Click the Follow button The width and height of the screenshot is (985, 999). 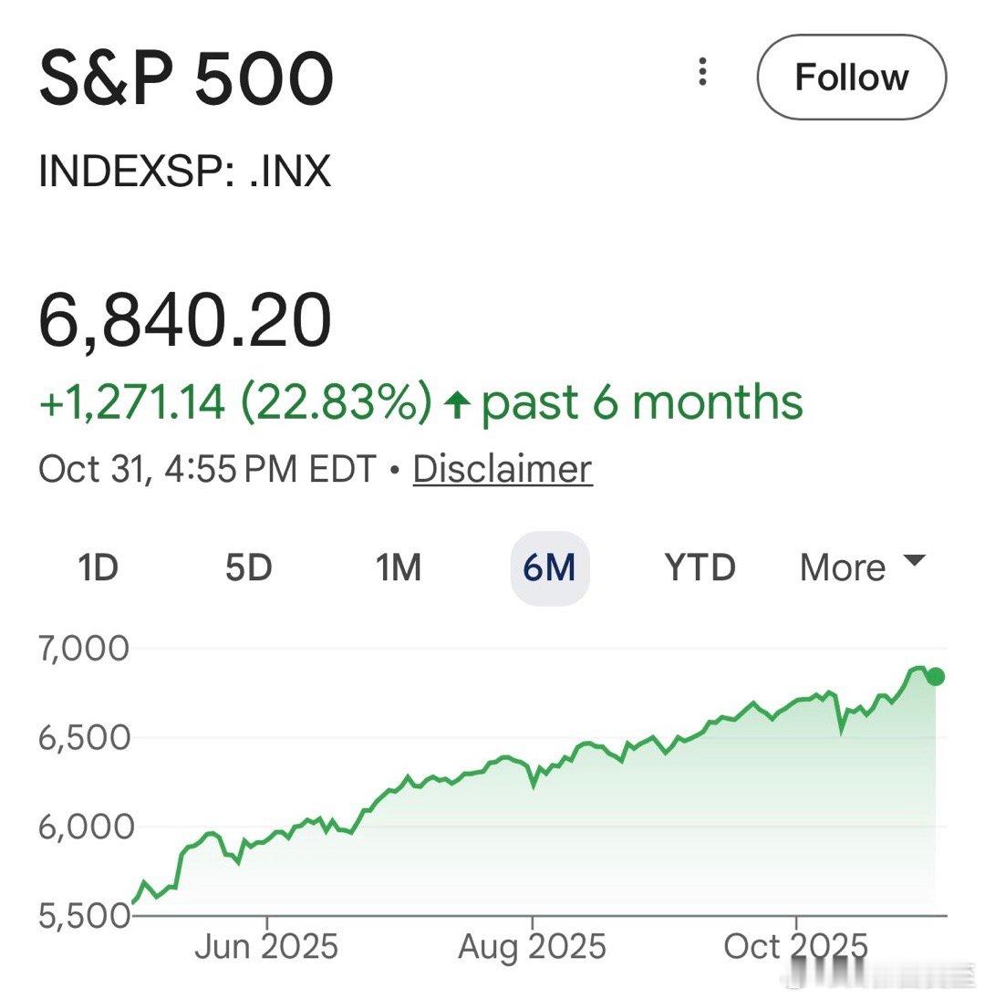click(852, 78)
